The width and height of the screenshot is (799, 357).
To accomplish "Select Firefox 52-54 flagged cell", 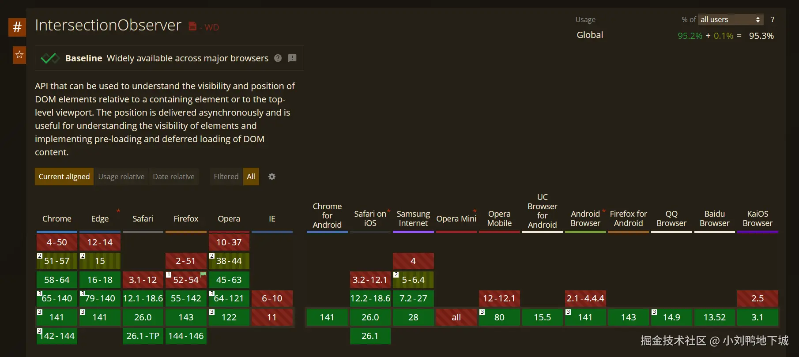I will pyautogui.click(x=186, y=280).
